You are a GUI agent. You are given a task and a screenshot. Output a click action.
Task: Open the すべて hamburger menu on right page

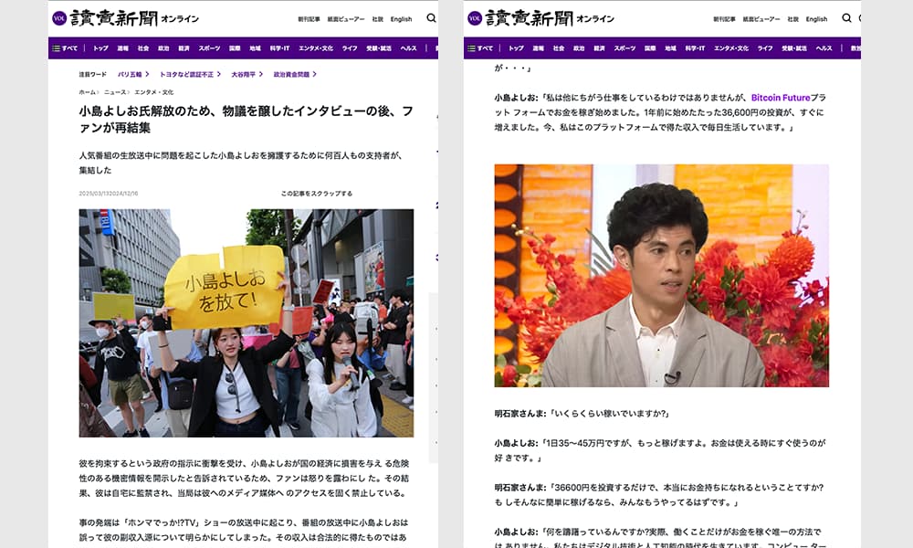click(x=481, y=48)
